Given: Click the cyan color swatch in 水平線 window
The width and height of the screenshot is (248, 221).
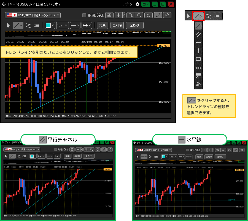Looking at the screenshot, I should (x=164, y=157).
